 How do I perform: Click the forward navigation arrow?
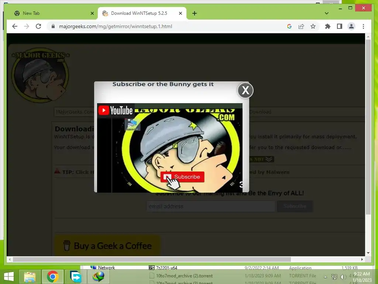click(x=27, y=26)
